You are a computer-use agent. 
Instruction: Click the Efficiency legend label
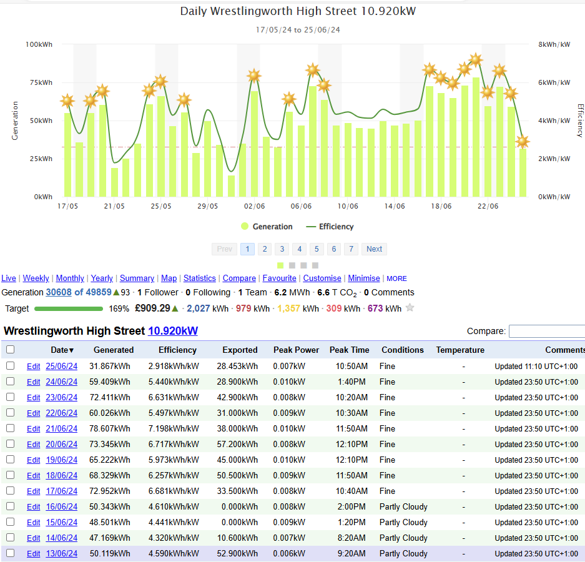click(336, 227)
